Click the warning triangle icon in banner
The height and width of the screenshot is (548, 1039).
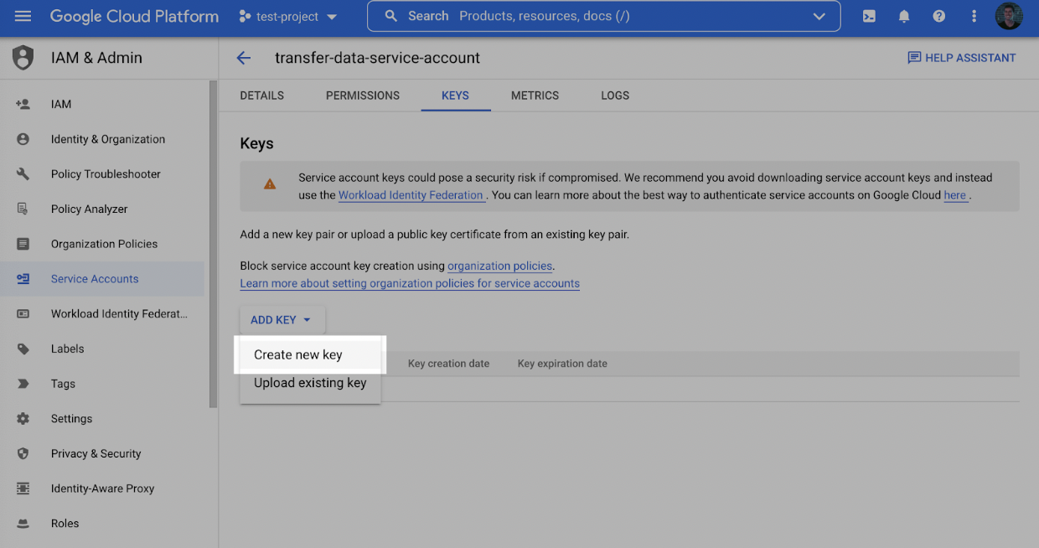point(270,184)
